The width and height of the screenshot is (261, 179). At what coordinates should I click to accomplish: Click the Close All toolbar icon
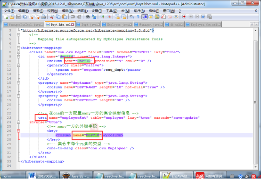[37, 16]
